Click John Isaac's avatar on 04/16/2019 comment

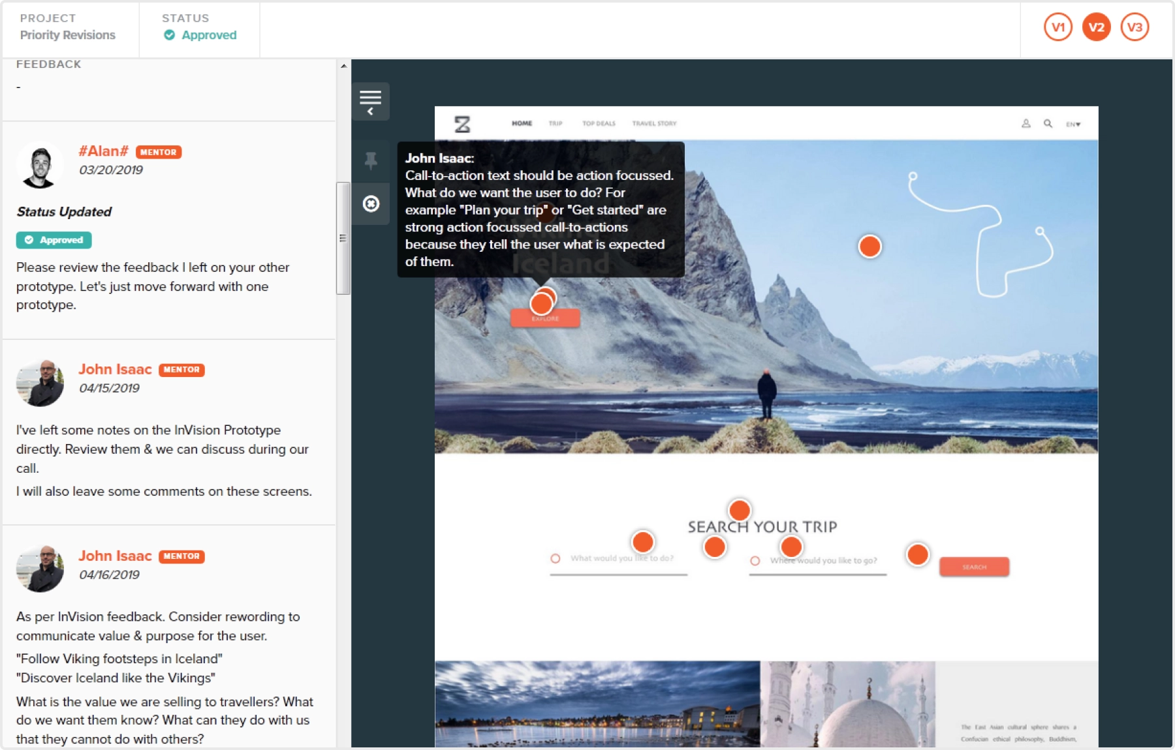(x=40, y=569)
